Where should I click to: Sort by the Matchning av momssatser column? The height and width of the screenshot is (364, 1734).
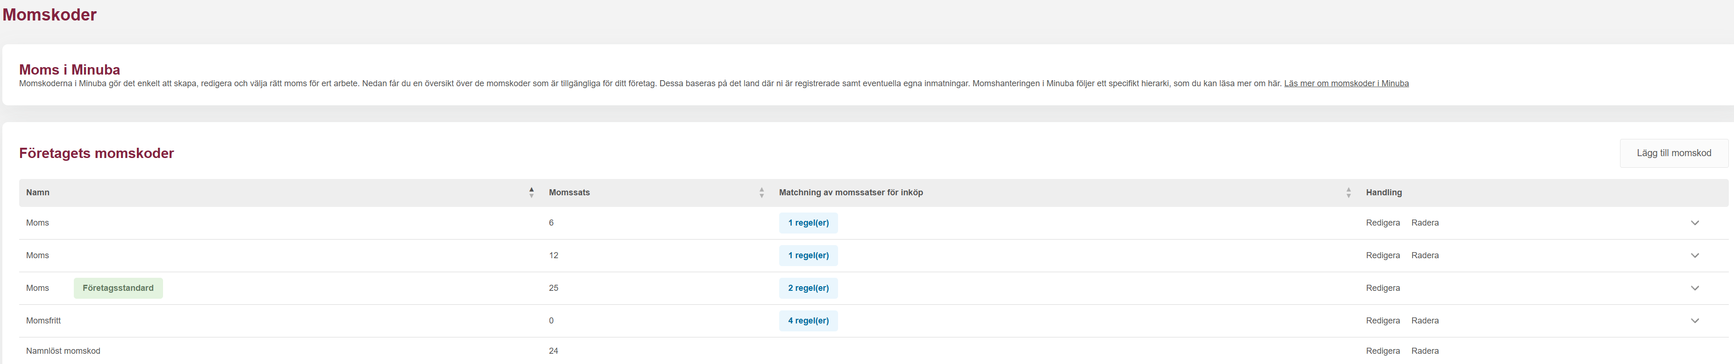click(x=1348, y=193)
